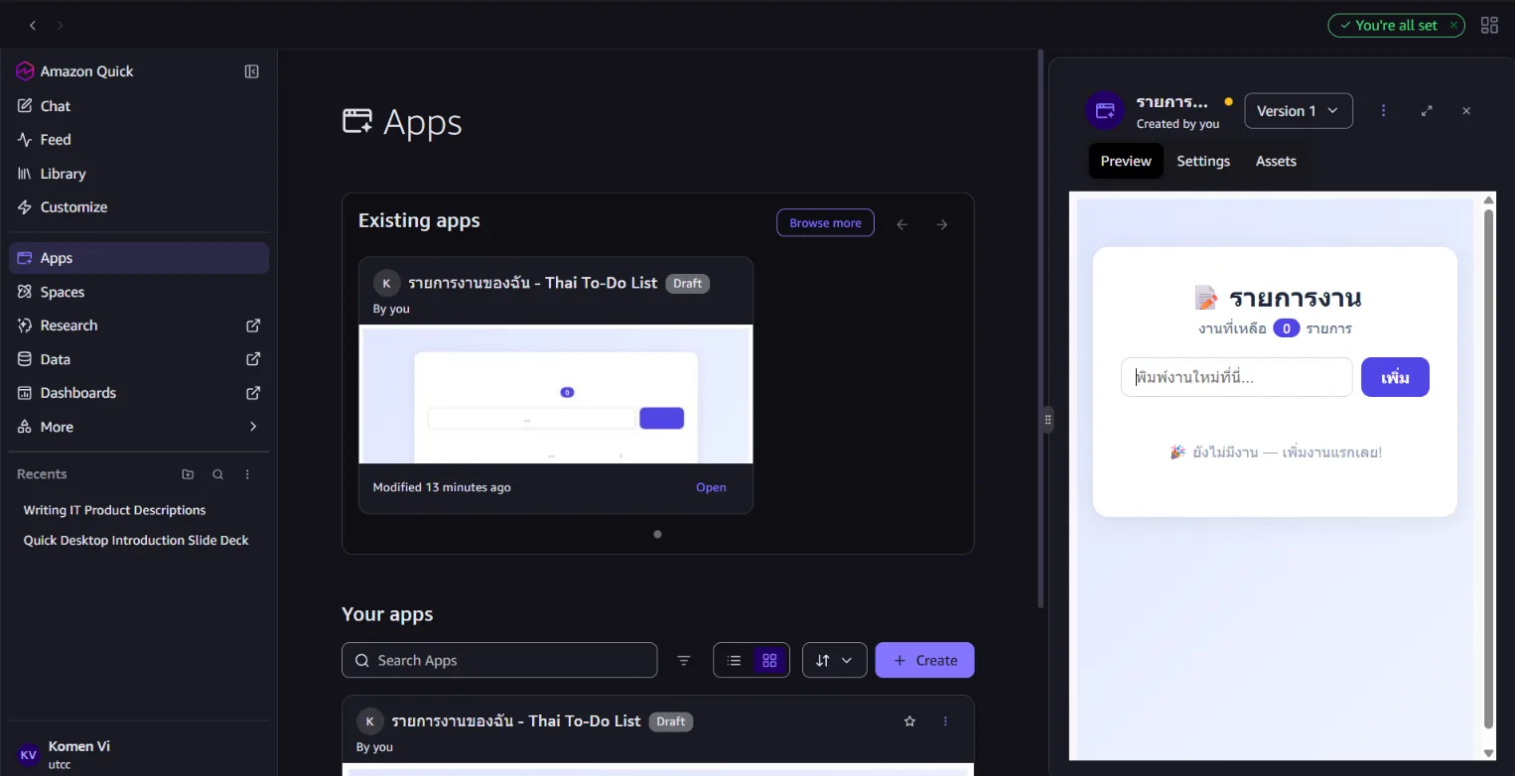Click the search icon in Recents header
Screen dimensions: 1515x776
[217, 474]
